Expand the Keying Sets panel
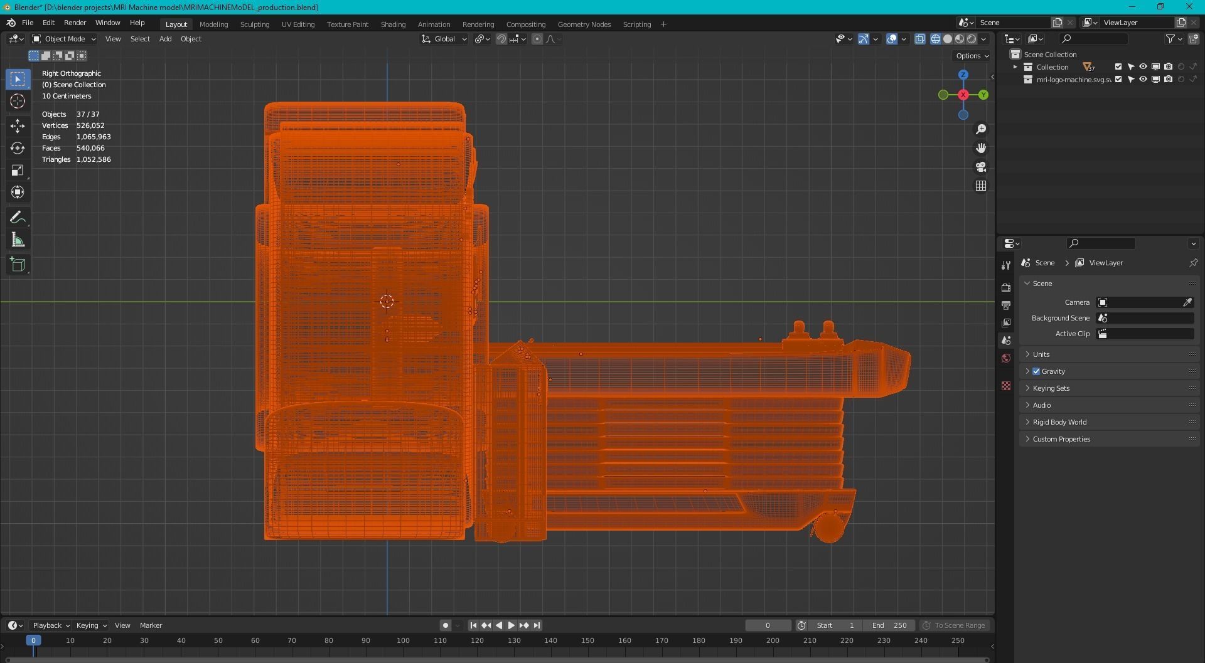 1110,388
